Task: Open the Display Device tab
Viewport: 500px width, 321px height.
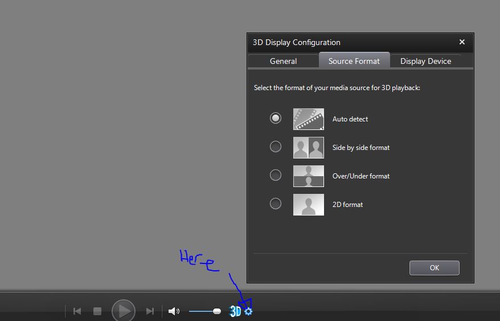Action: pos(425,61)
